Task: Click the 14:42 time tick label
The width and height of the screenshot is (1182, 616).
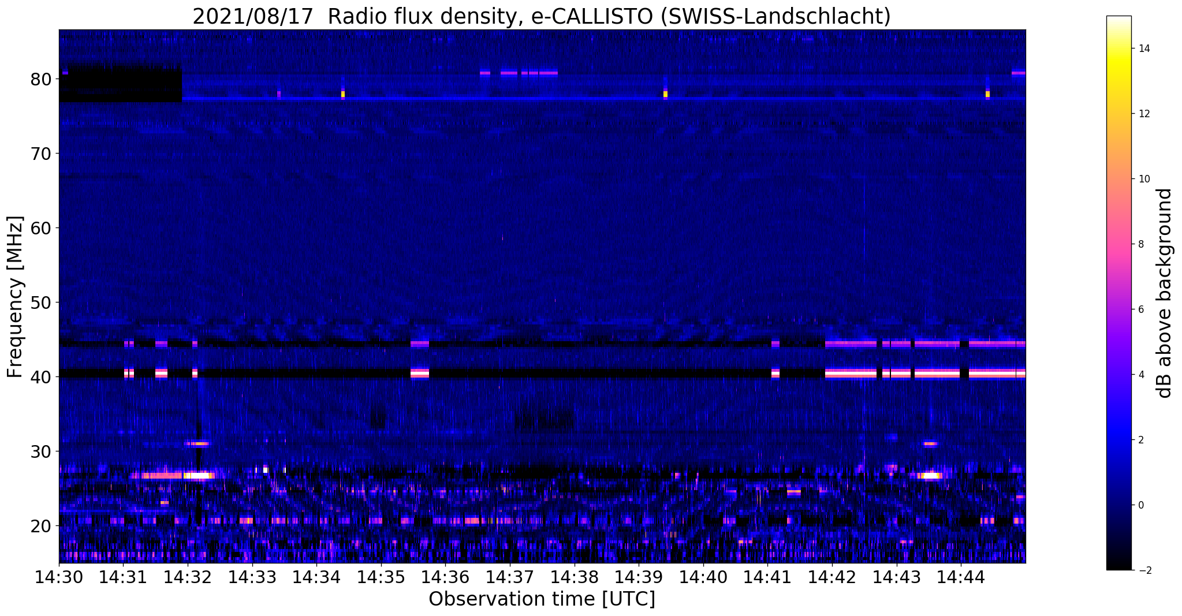Action: (x=832, y=576)
